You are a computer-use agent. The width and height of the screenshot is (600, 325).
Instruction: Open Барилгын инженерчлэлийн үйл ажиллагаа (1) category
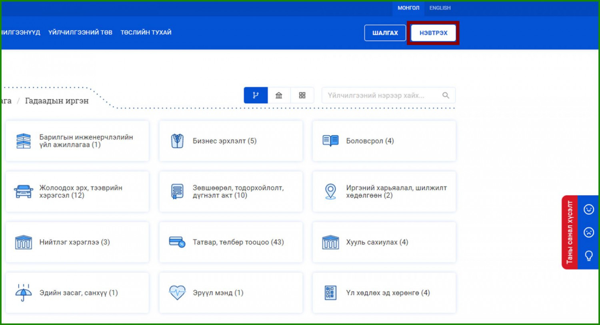[x=77, y=141]
